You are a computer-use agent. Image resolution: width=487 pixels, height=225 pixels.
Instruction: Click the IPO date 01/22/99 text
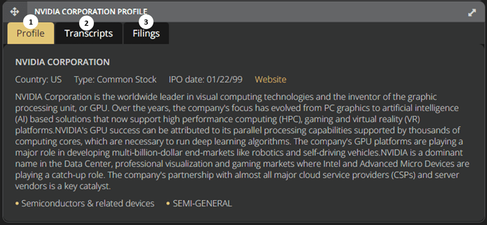[206, 79]
